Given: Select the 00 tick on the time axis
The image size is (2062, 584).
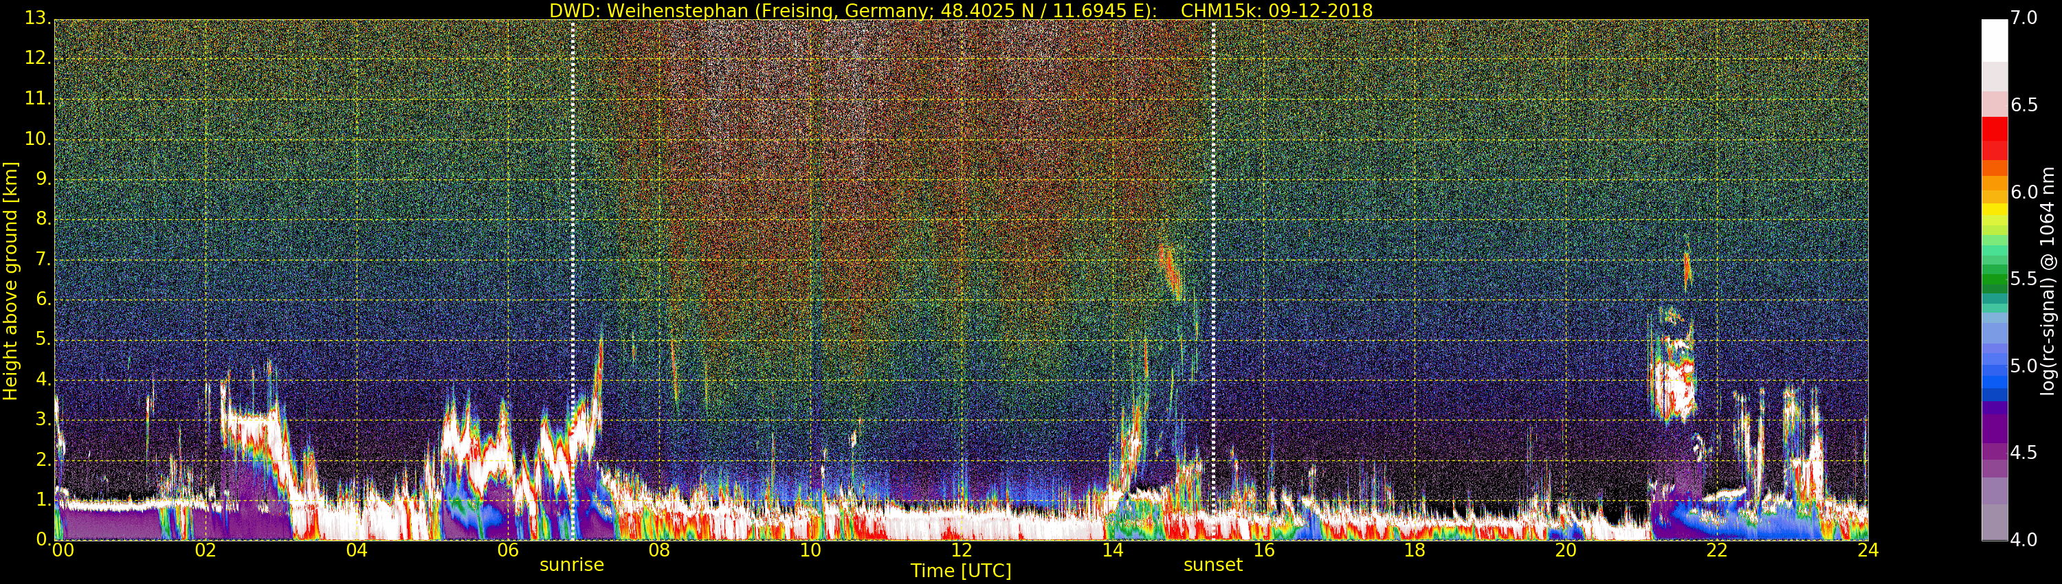Looking at the screenshot, I should tap(63, 550).
